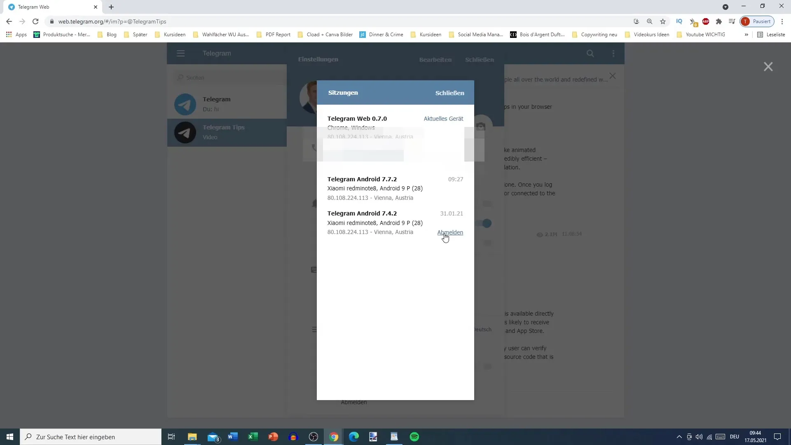Image resolution: width=791 pixels, height=445 pixels.
Task: Open Dinner & Crime bookmark
Action: (381, 35)
